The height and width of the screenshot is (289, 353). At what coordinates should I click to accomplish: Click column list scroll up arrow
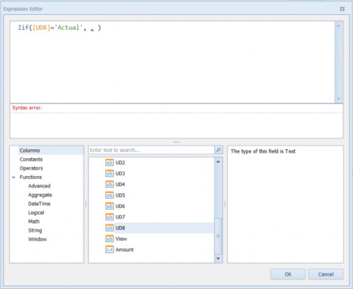point(218,162)
